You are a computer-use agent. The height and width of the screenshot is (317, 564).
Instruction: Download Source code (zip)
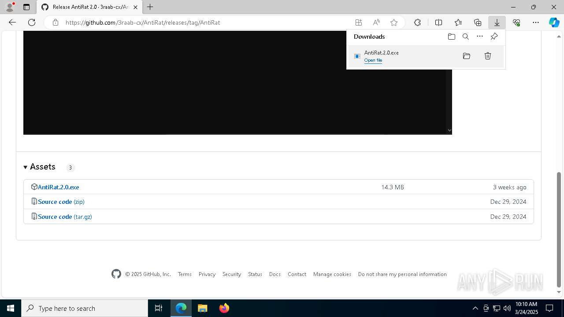[61, 202]
